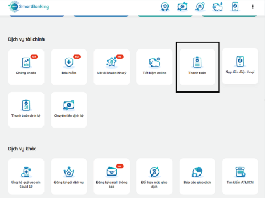Open the three-dot more options menu
This screenshot has height=198, width=265.
(253, 7)
